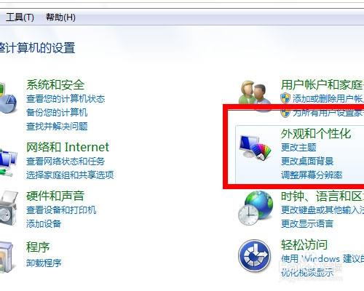Click 查看您的计算机状态 link
Viewport: 364px width, 291px height.
pos(66,98)
